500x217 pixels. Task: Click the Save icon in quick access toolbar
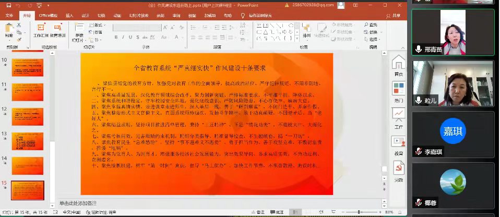coord(8,5)
